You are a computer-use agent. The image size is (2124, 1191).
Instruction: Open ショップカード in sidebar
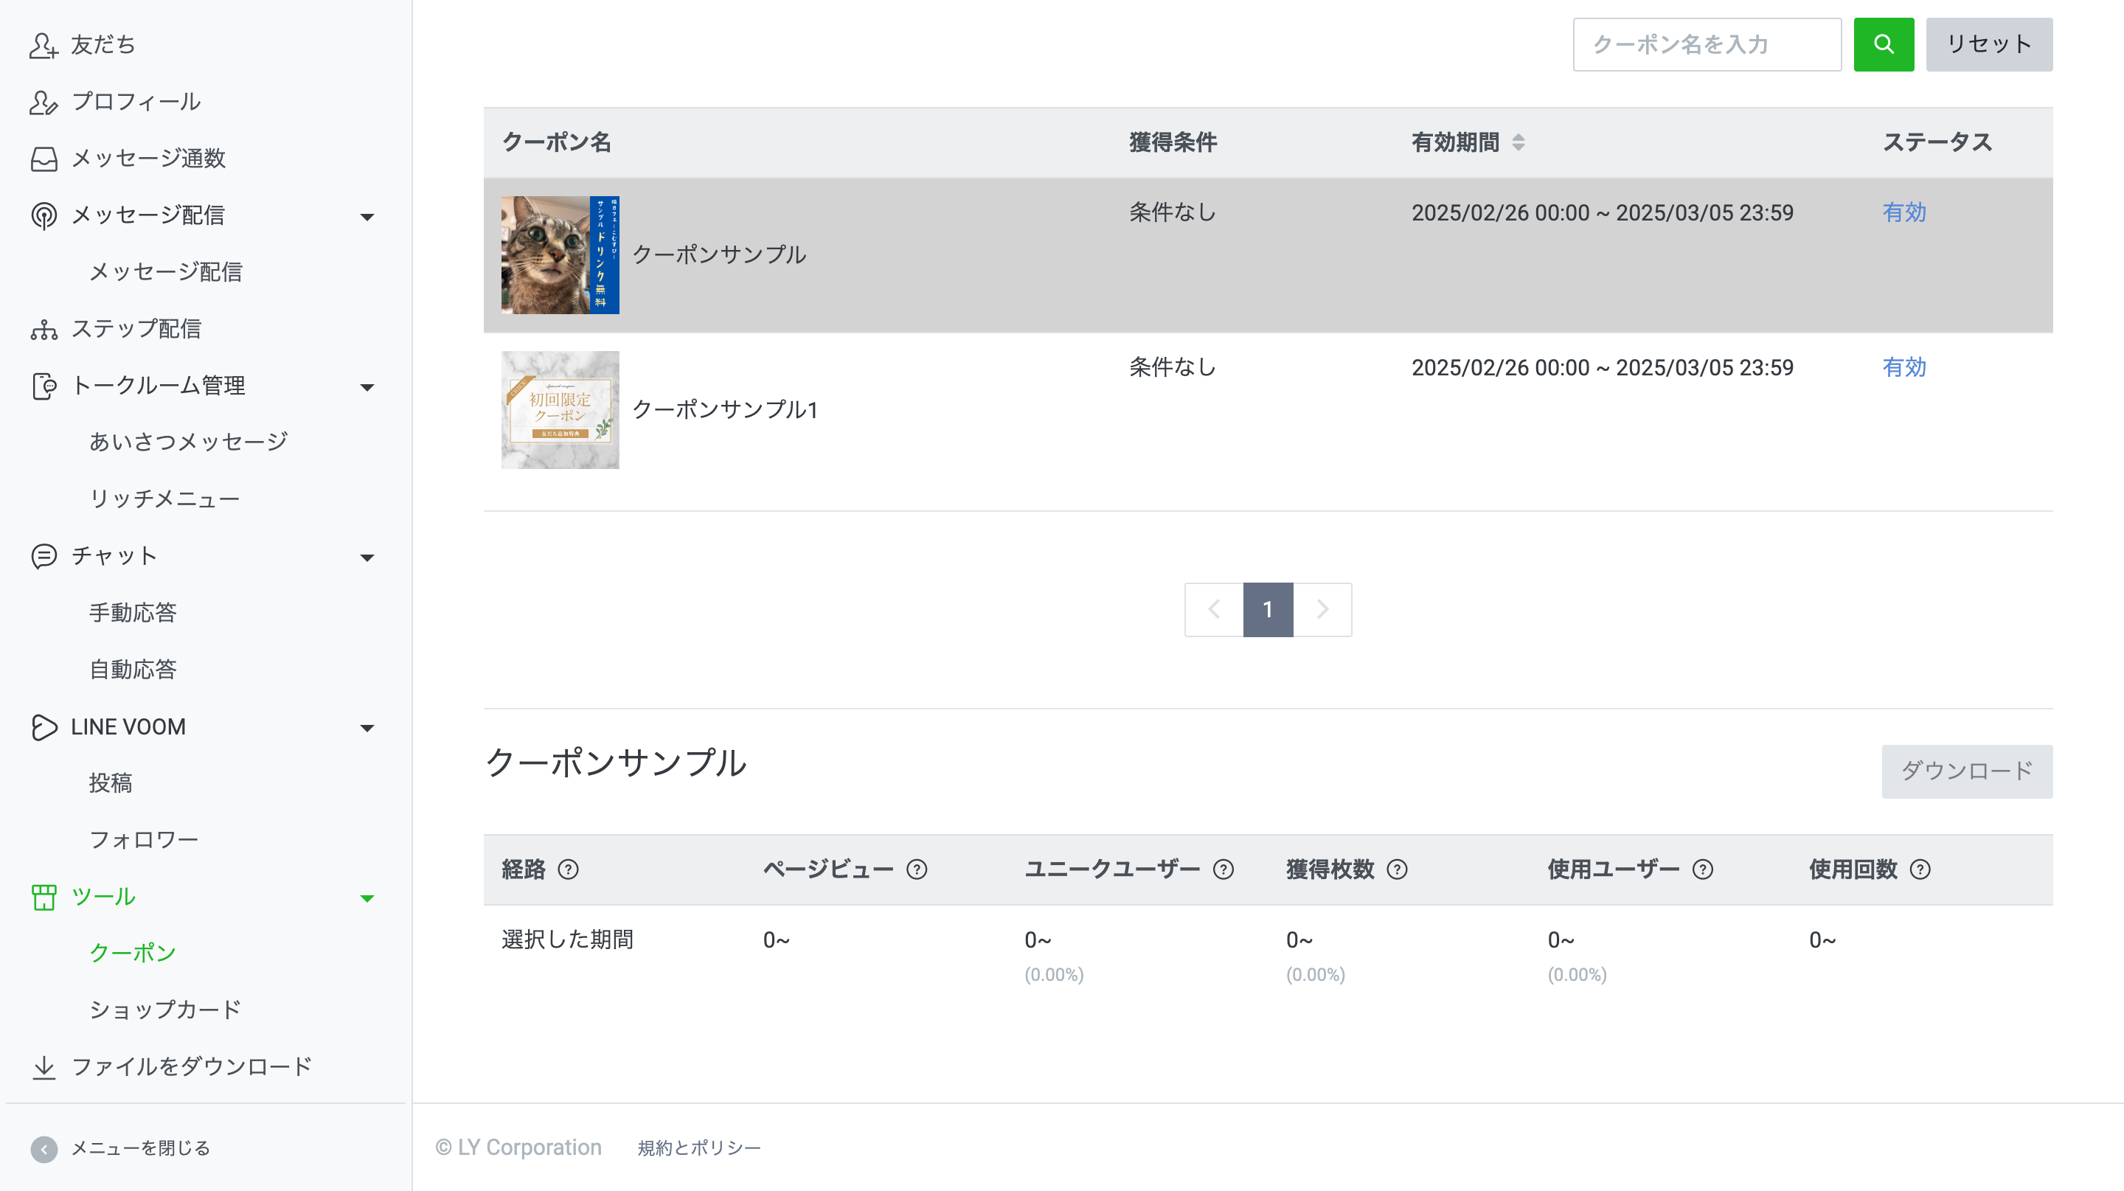[x=165, y=1010]
